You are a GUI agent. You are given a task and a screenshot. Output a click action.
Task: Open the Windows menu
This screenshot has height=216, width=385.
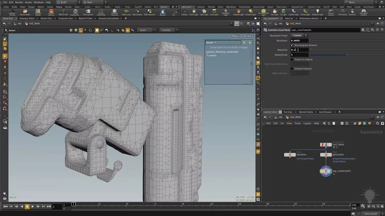pyautogui.click(x=38, y=2)
